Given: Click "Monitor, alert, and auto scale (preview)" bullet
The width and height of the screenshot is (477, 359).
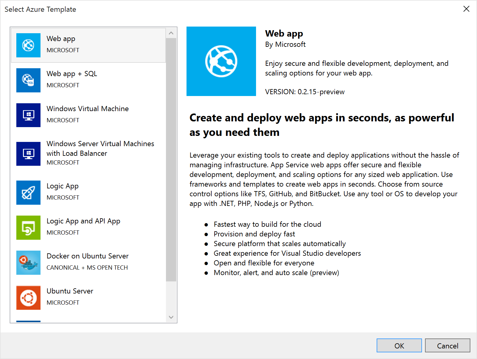Looking at the screenshot, I should click(276, 273).
